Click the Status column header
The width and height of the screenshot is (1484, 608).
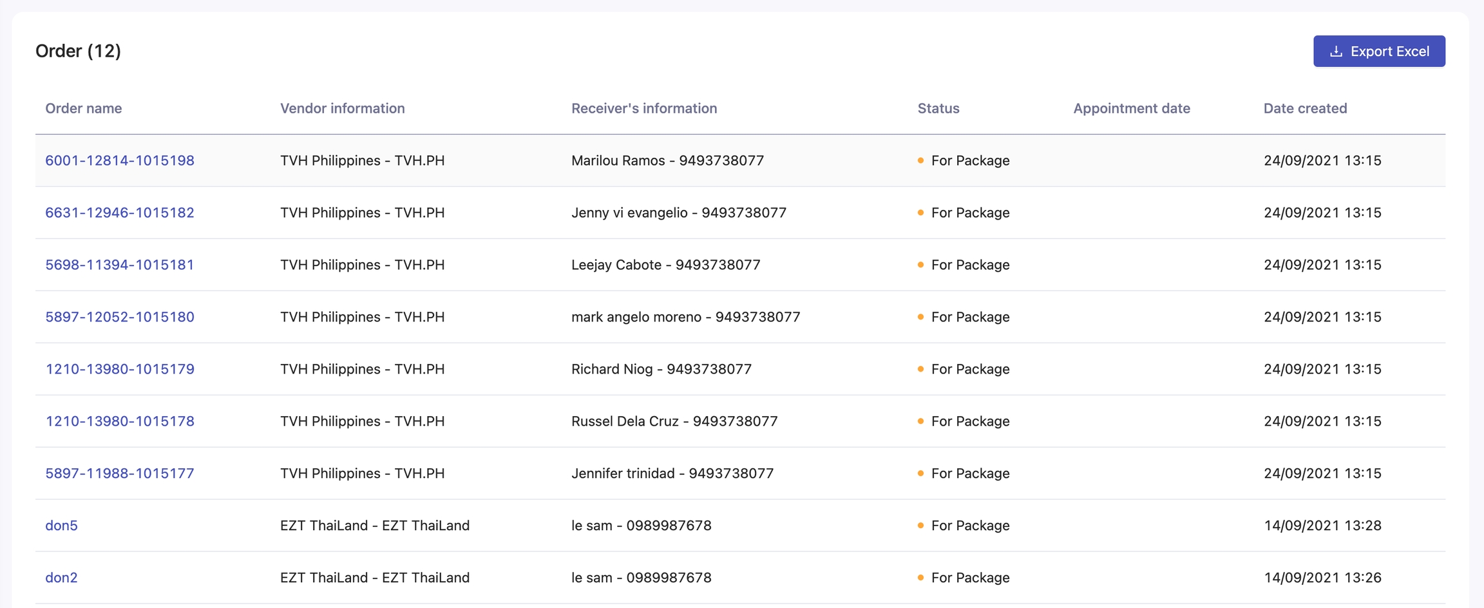pyautogui.click(x=938, y=108)
